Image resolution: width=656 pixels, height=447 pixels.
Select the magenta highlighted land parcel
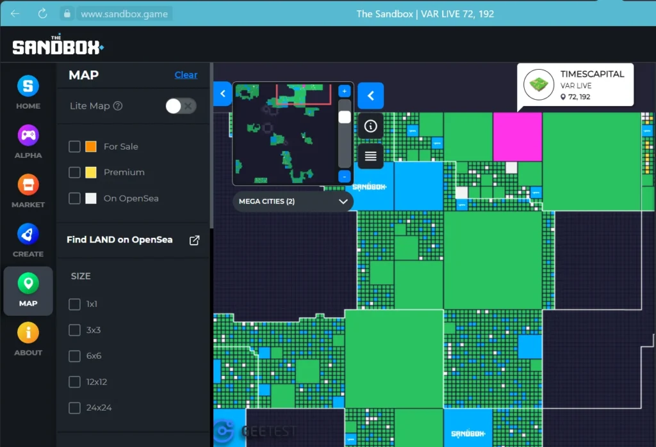[x=518, y=137]
